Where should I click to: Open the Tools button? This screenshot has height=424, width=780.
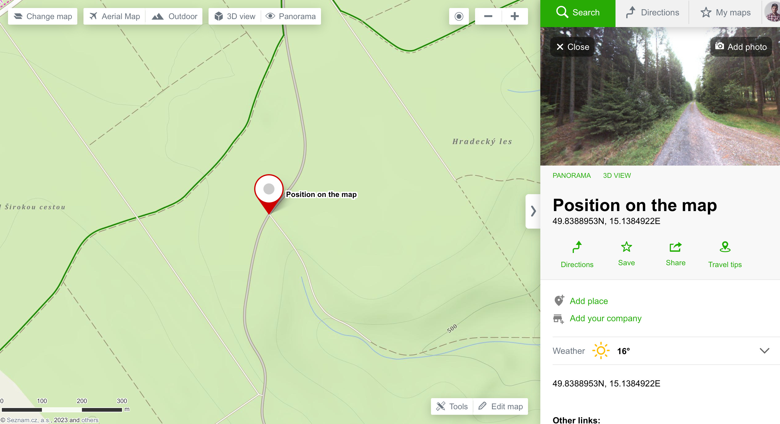click(x=452, y=406)
